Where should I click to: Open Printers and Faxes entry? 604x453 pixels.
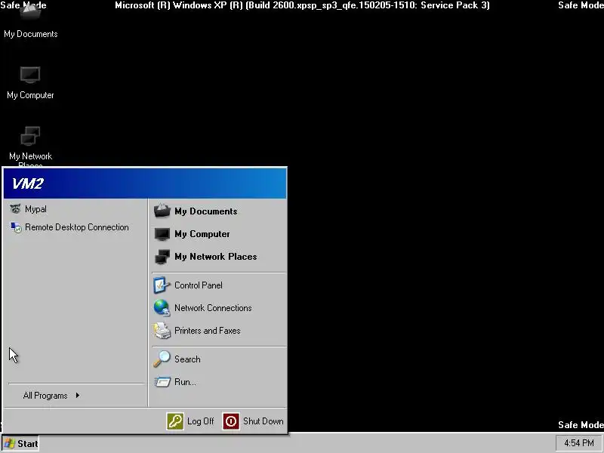207,331
